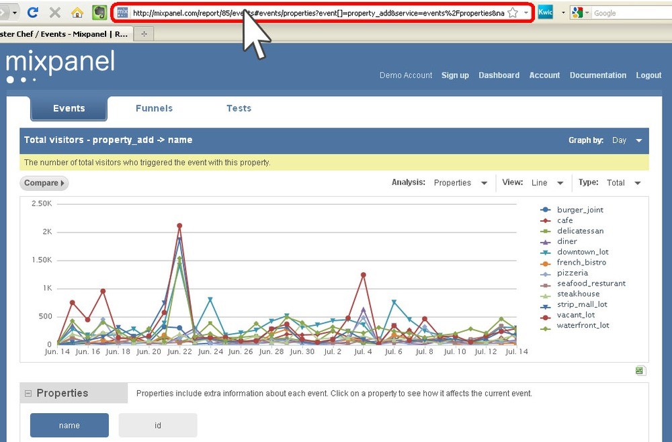
Task: Expand the Compare options
Action: pyautogui.click(x=44, y=183)
